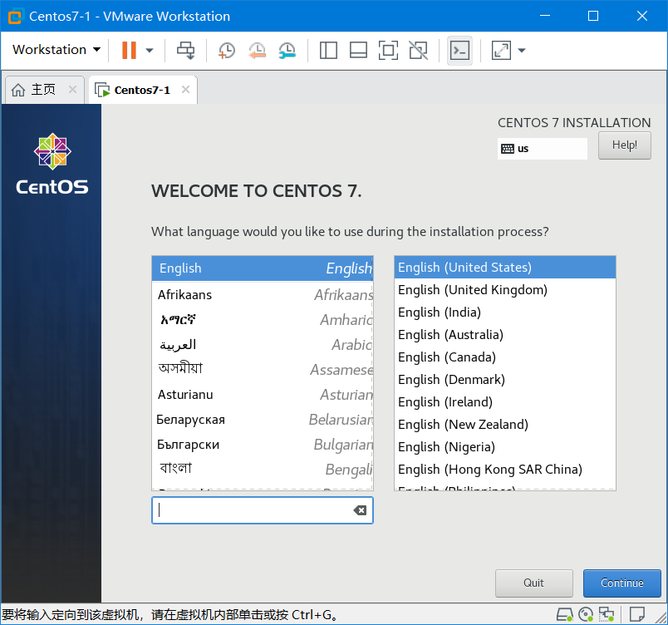The width and height of the screenshot is (668, 625).
Task: Click the CD/DVD device status icon
Action: pos(586,613)
